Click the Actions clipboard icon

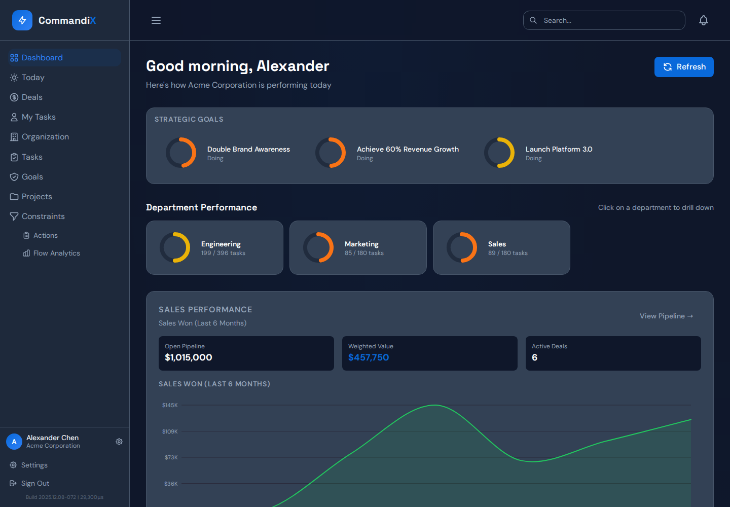coord(26,235)
